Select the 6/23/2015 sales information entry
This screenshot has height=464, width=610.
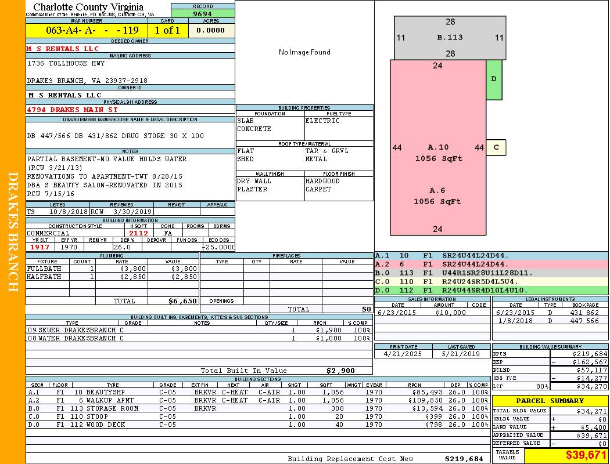click(432, 313)
